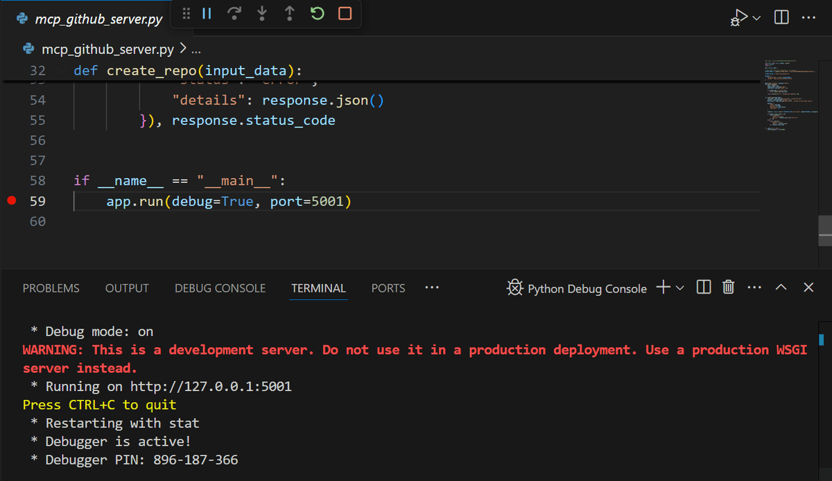Open the run options dropdown arrow
The image size is (832, 481).
756,17
